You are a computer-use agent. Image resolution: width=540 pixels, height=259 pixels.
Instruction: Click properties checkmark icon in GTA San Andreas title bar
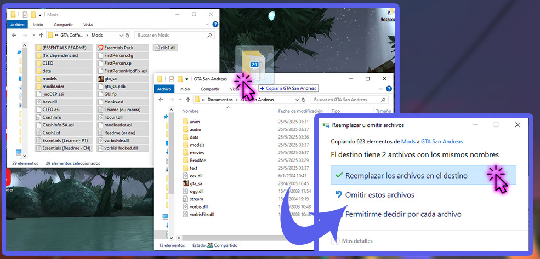point(172,79)
